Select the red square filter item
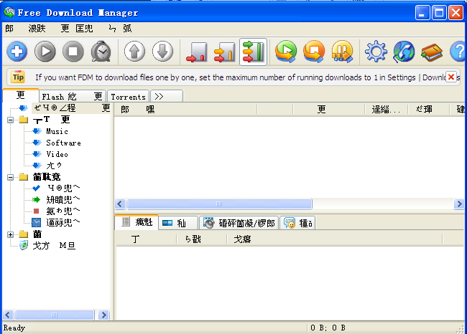 [63, 211]
